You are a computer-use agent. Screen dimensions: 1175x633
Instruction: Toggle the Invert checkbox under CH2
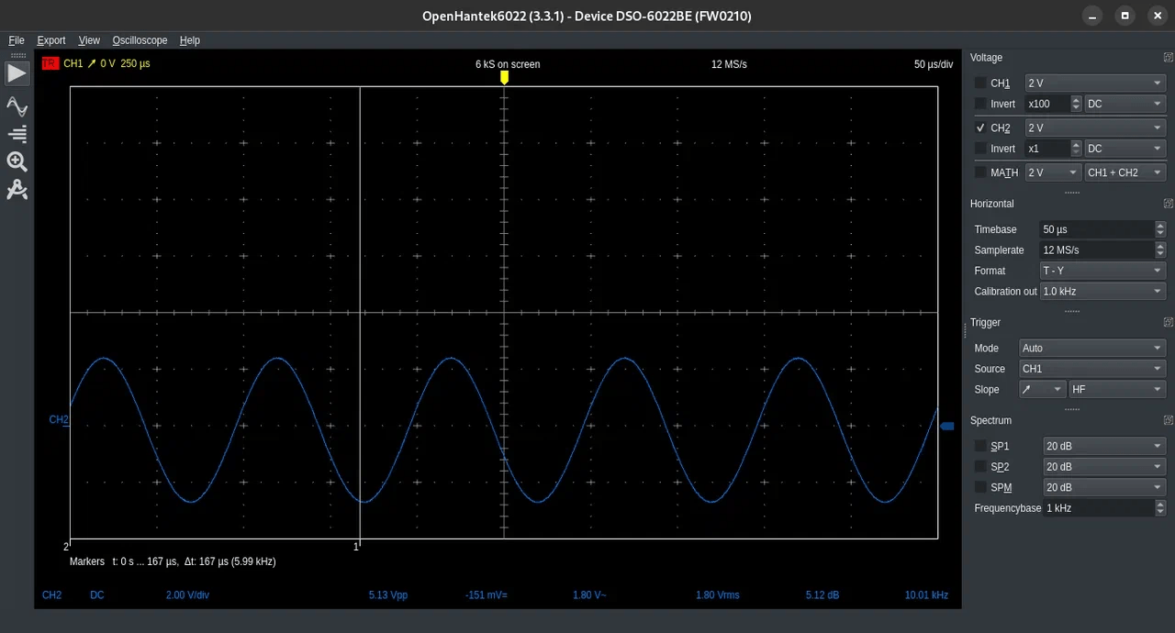[980, 149]
